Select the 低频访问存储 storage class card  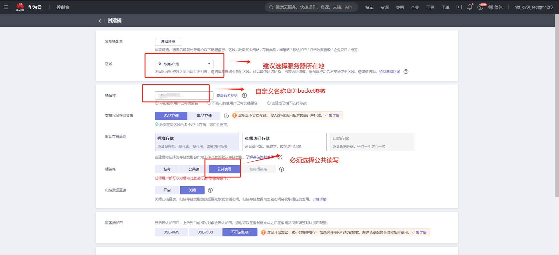(x=284, y=142)
